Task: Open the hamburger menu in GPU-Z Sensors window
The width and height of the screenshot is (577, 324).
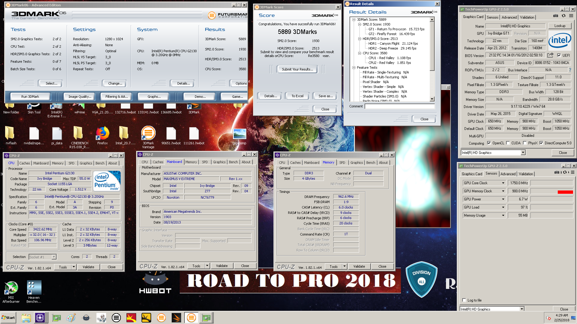Action: click(x=572, y=172)
